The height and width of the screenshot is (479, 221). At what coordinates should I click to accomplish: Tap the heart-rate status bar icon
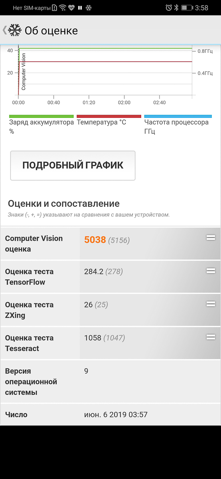[x=72, y=8]
